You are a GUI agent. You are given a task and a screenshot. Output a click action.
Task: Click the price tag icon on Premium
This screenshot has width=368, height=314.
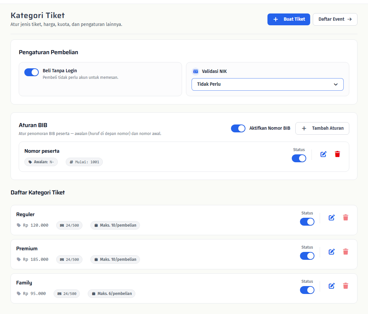pyautogui.click(x=19, y=259)
